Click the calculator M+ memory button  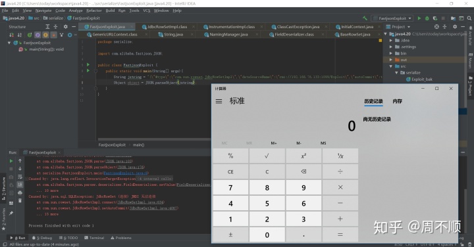[x=274, y=143]
